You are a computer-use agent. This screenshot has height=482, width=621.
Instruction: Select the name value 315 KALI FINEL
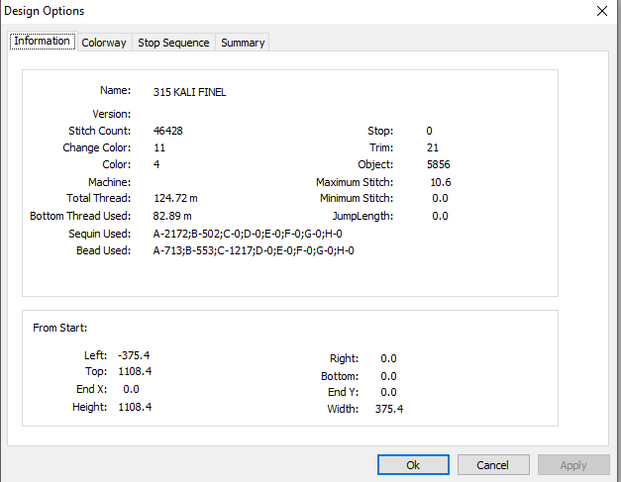point(189,92)
